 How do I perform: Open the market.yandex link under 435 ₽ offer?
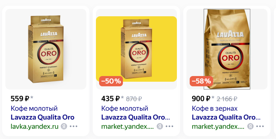pos(128,126)
